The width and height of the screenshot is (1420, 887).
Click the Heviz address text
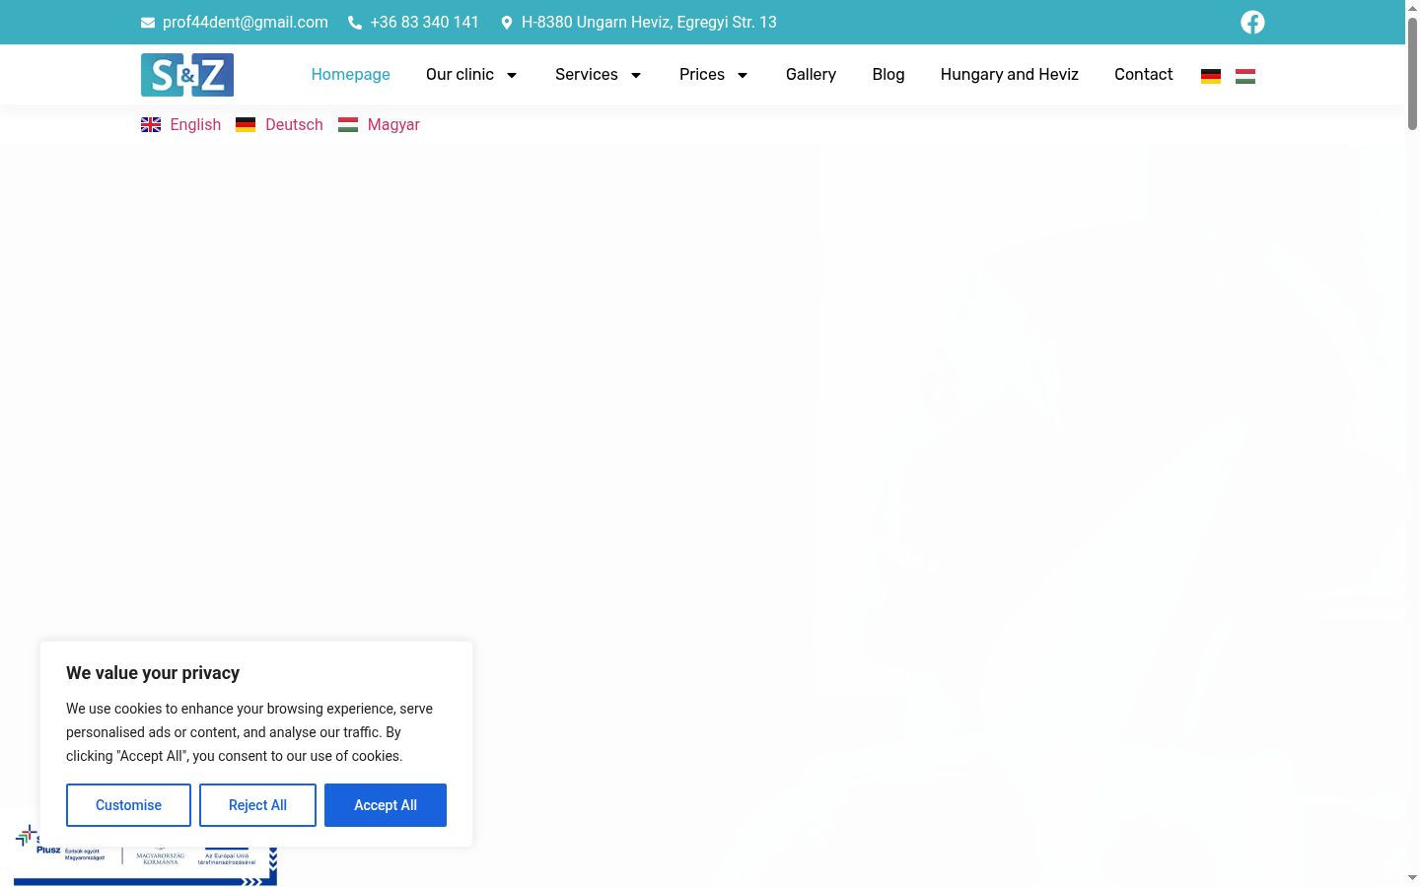click(x=649, y=23)
